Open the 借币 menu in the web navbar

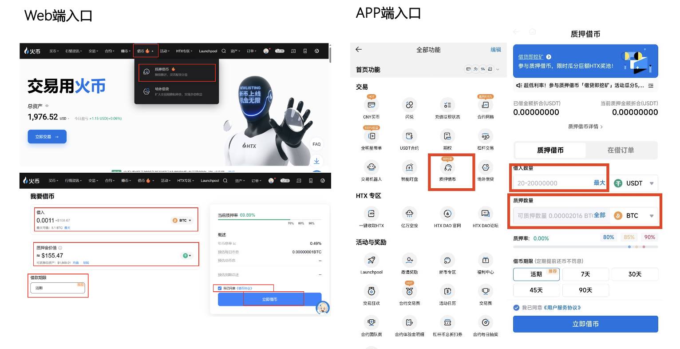point(146,51)
